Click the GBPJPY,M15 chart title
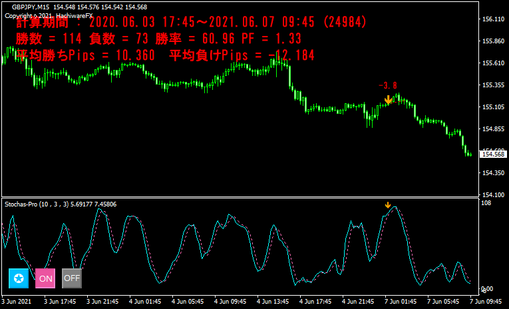The width and height of the screenshot is (509, 309). pyautogui.click(x=32, y=7)
